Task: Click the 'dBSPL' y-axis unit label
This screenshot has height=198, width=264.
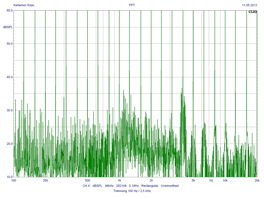Action: [x=8, y=27]
